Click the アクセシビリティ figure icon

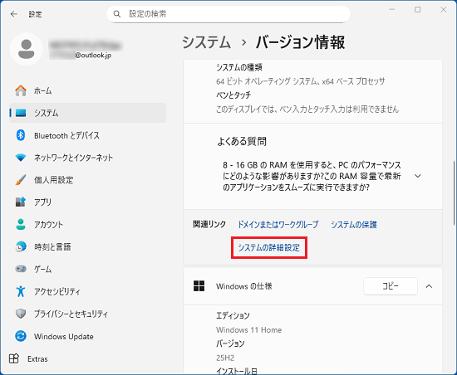click(21, 291)
